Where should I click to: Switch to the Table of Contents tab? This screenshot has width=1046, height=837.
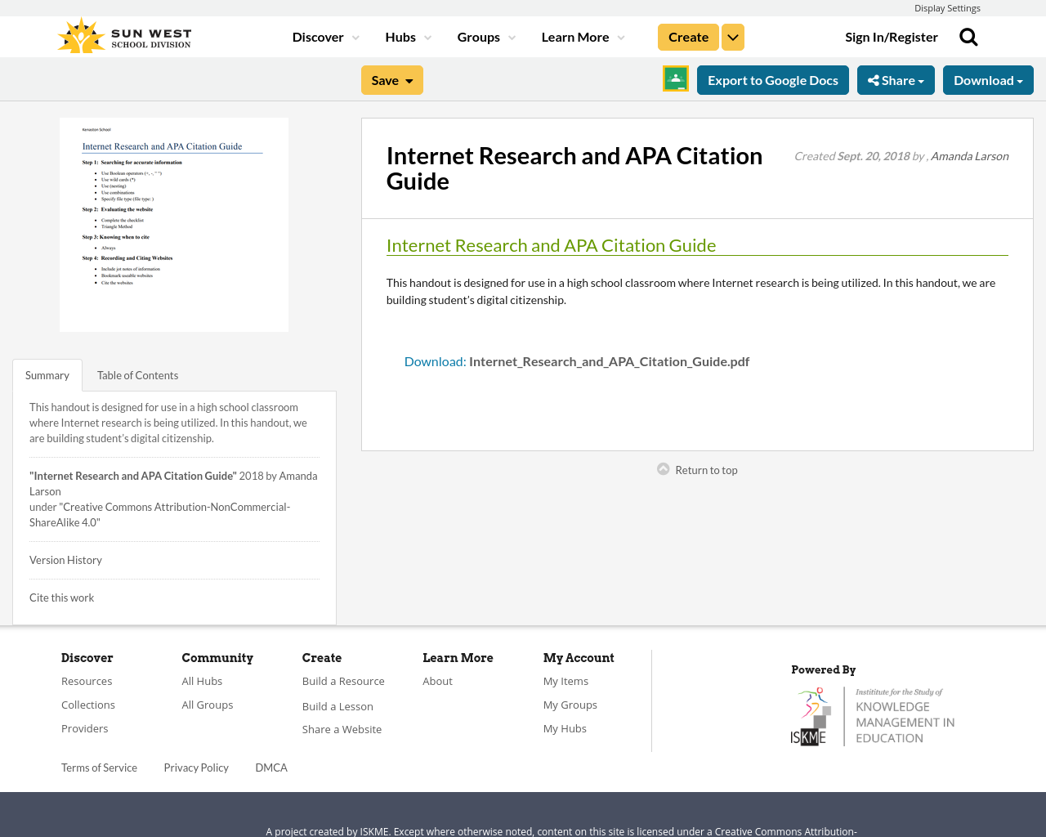[137, 374]
